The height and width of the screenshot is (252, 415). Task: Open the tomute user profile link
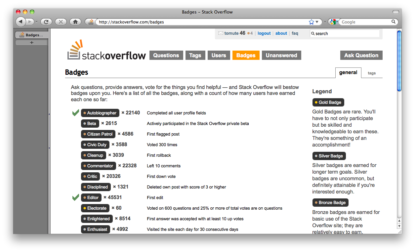click(231, 33)
